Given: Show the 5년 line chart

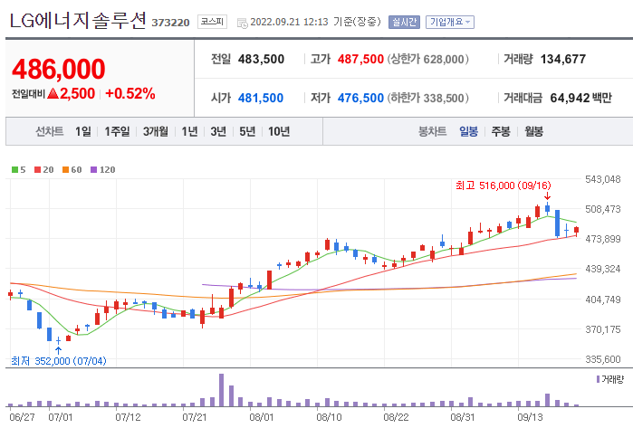Looking at the screenshot, I should pos(247,131).
